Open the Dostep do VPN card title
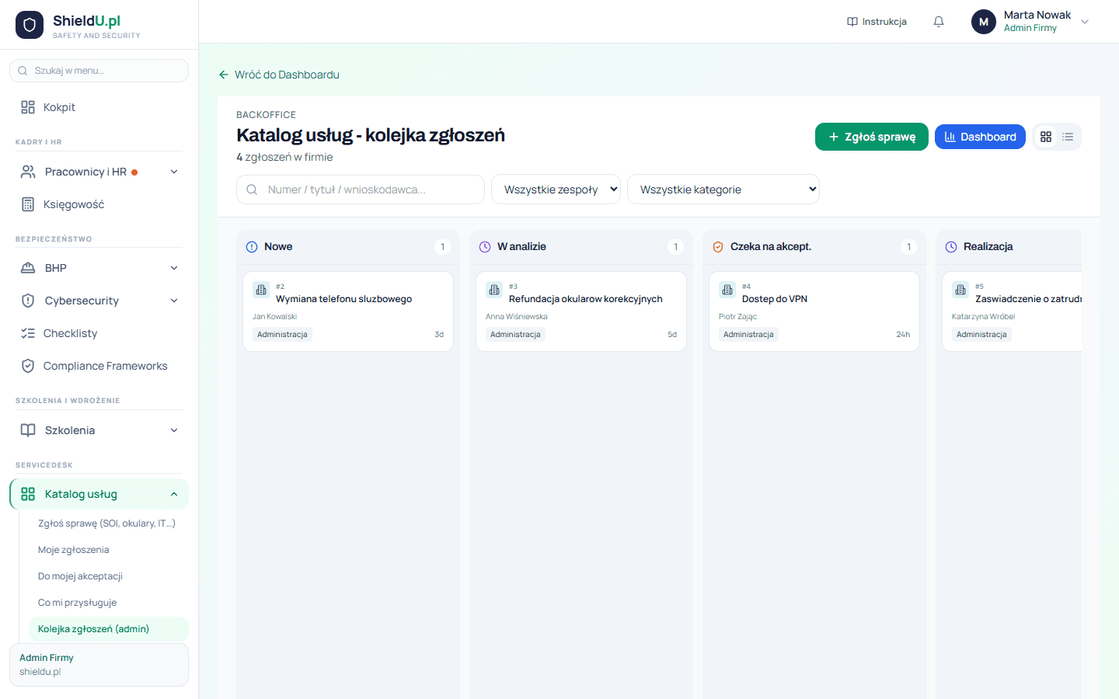 click(x=775, y=299)
